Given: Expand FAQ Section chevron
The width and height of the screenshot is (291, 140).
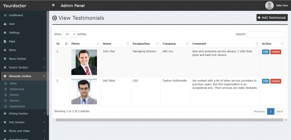Looking at the screenshot, I should (x=44, y=122).
